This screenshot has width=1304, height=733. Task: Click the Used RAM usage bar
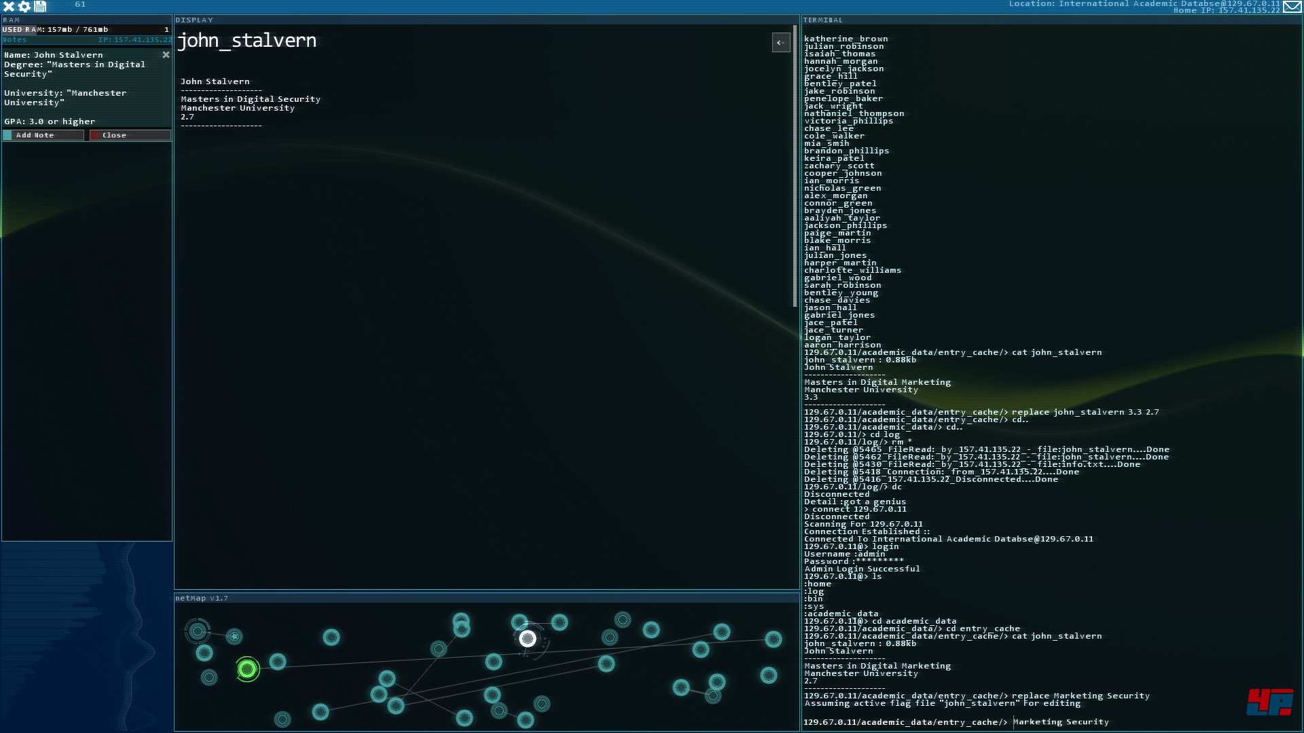coord(86,29)
